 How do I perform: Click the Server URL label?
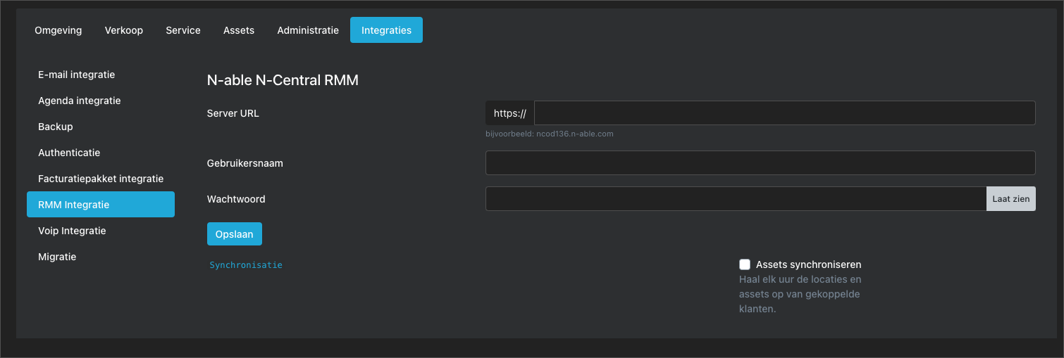tap(233, 113)
